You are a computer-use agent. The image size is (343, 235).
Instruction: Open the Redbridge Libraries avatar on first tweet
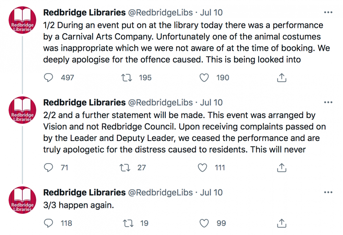pyautogui.click(x=22, y=20)
